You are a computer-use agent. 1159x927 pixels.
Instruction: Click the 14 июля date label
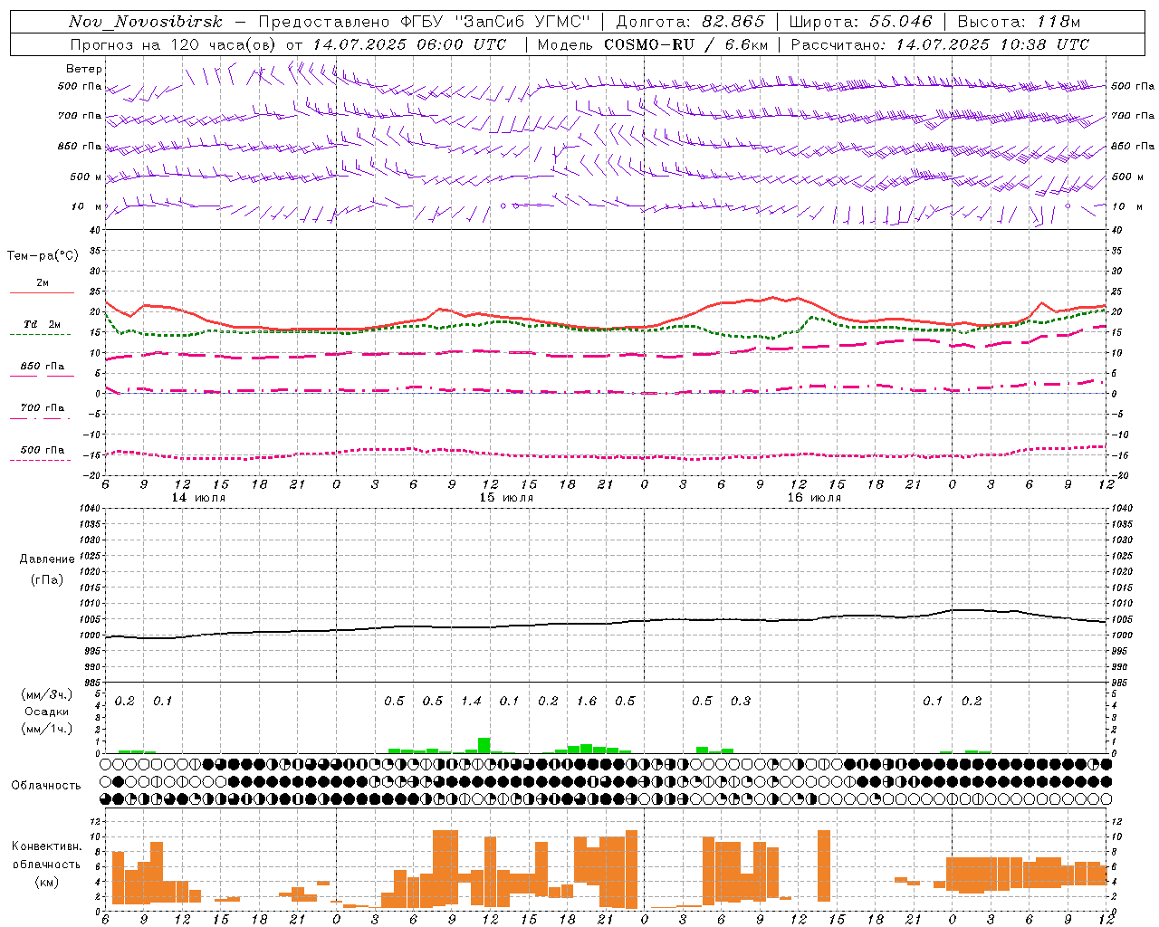click(198, 498)
